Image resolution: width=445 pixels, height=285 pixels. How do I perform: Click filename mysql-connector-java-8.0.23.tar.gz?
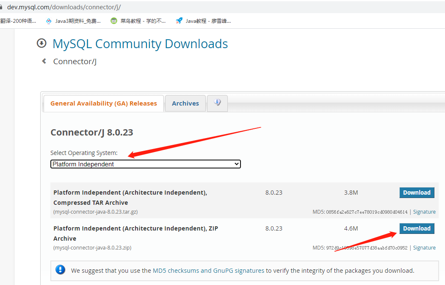96,212
